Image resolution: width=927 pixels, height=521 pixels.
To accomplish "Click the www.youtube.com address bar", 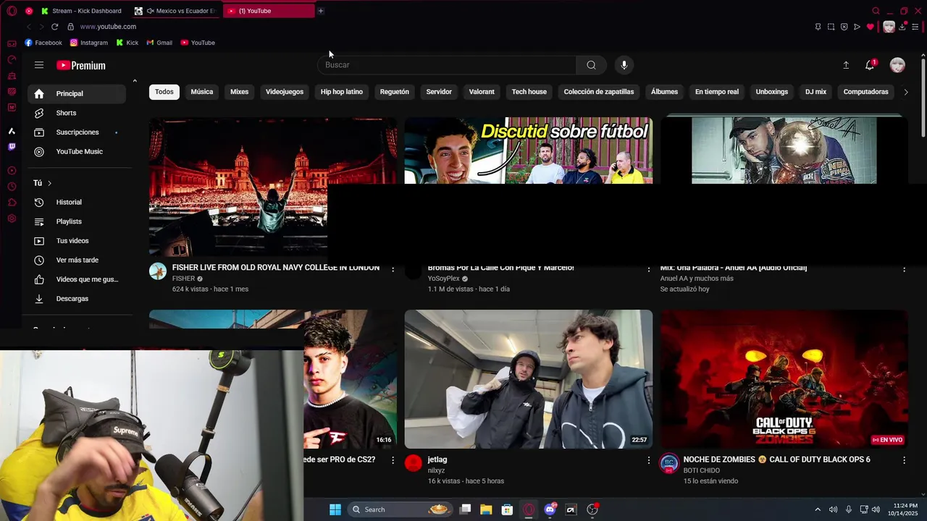I will click(108, 27).
